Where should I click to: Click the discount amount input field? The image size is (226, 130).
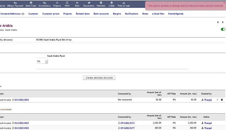[41, 56]
